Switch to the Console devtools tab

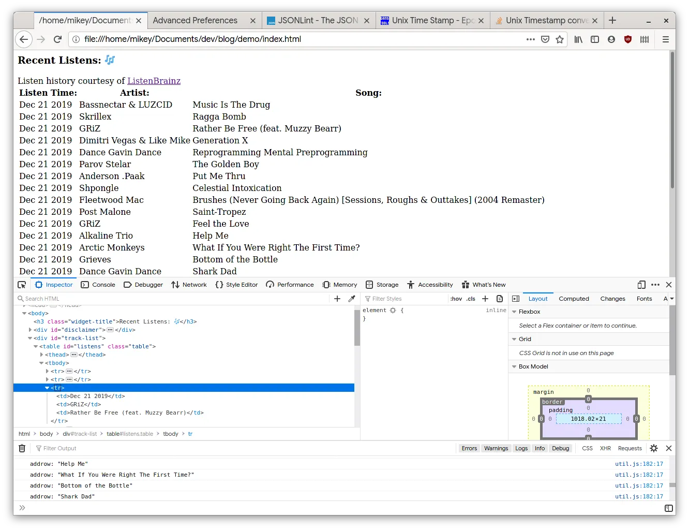click(98, 285)
